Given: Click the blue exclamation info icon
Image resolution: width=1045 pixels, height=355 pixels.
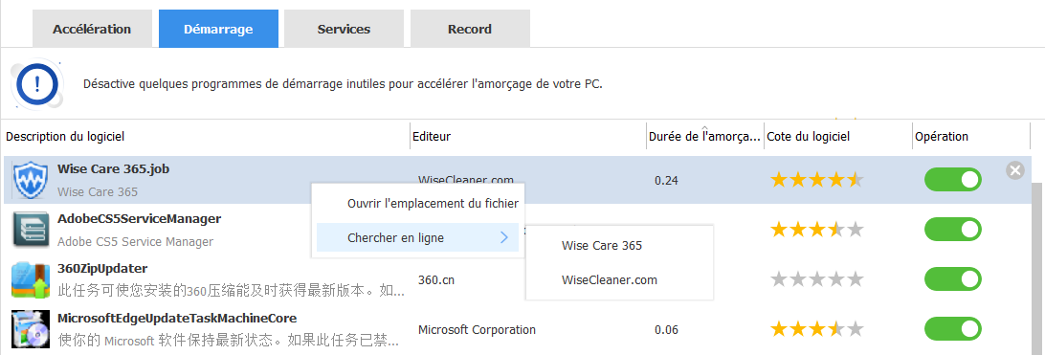Looking at the screenshot, I should point(36,83).
